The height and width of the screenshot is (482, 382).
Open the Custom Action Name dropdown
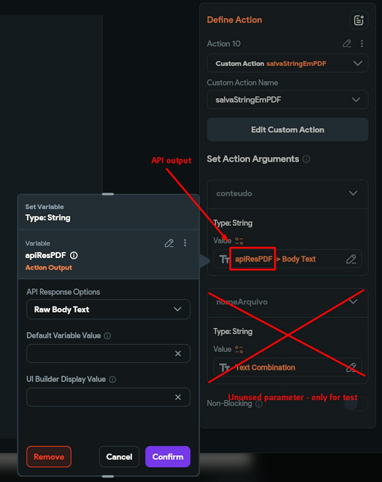click(288, 100)
